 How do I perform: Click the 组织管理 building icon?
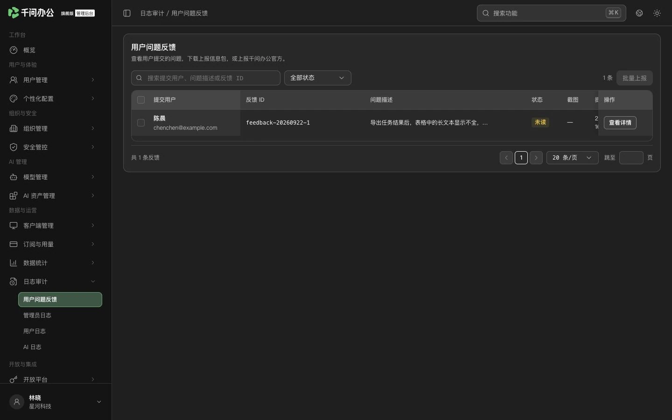pyautogui.click(x=14, y=128)
